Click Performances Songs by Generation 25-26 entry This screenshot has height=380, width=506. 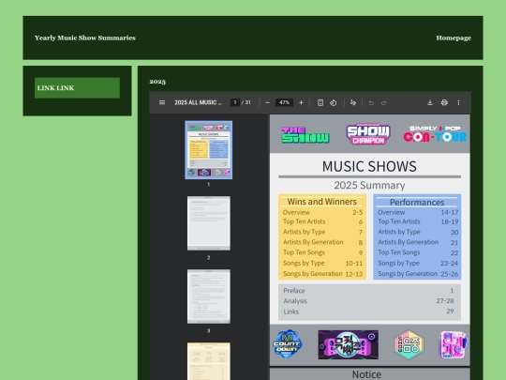pos(418,274)
